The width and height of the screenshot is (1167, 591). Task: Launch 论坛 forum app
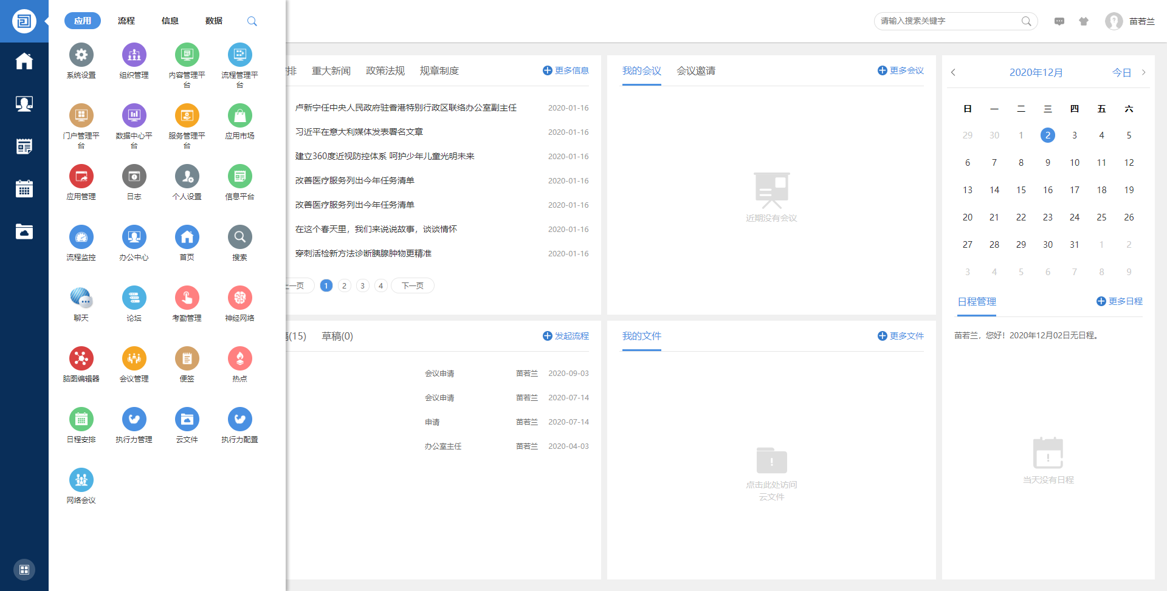(134, 298)
